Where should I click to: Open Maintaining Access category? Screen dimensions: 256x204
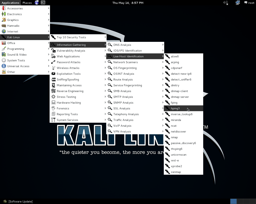78,85
